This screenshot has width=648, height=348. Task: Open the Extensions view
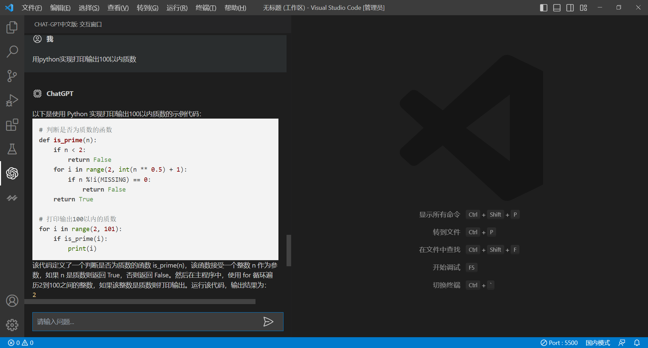coord(12,125)
